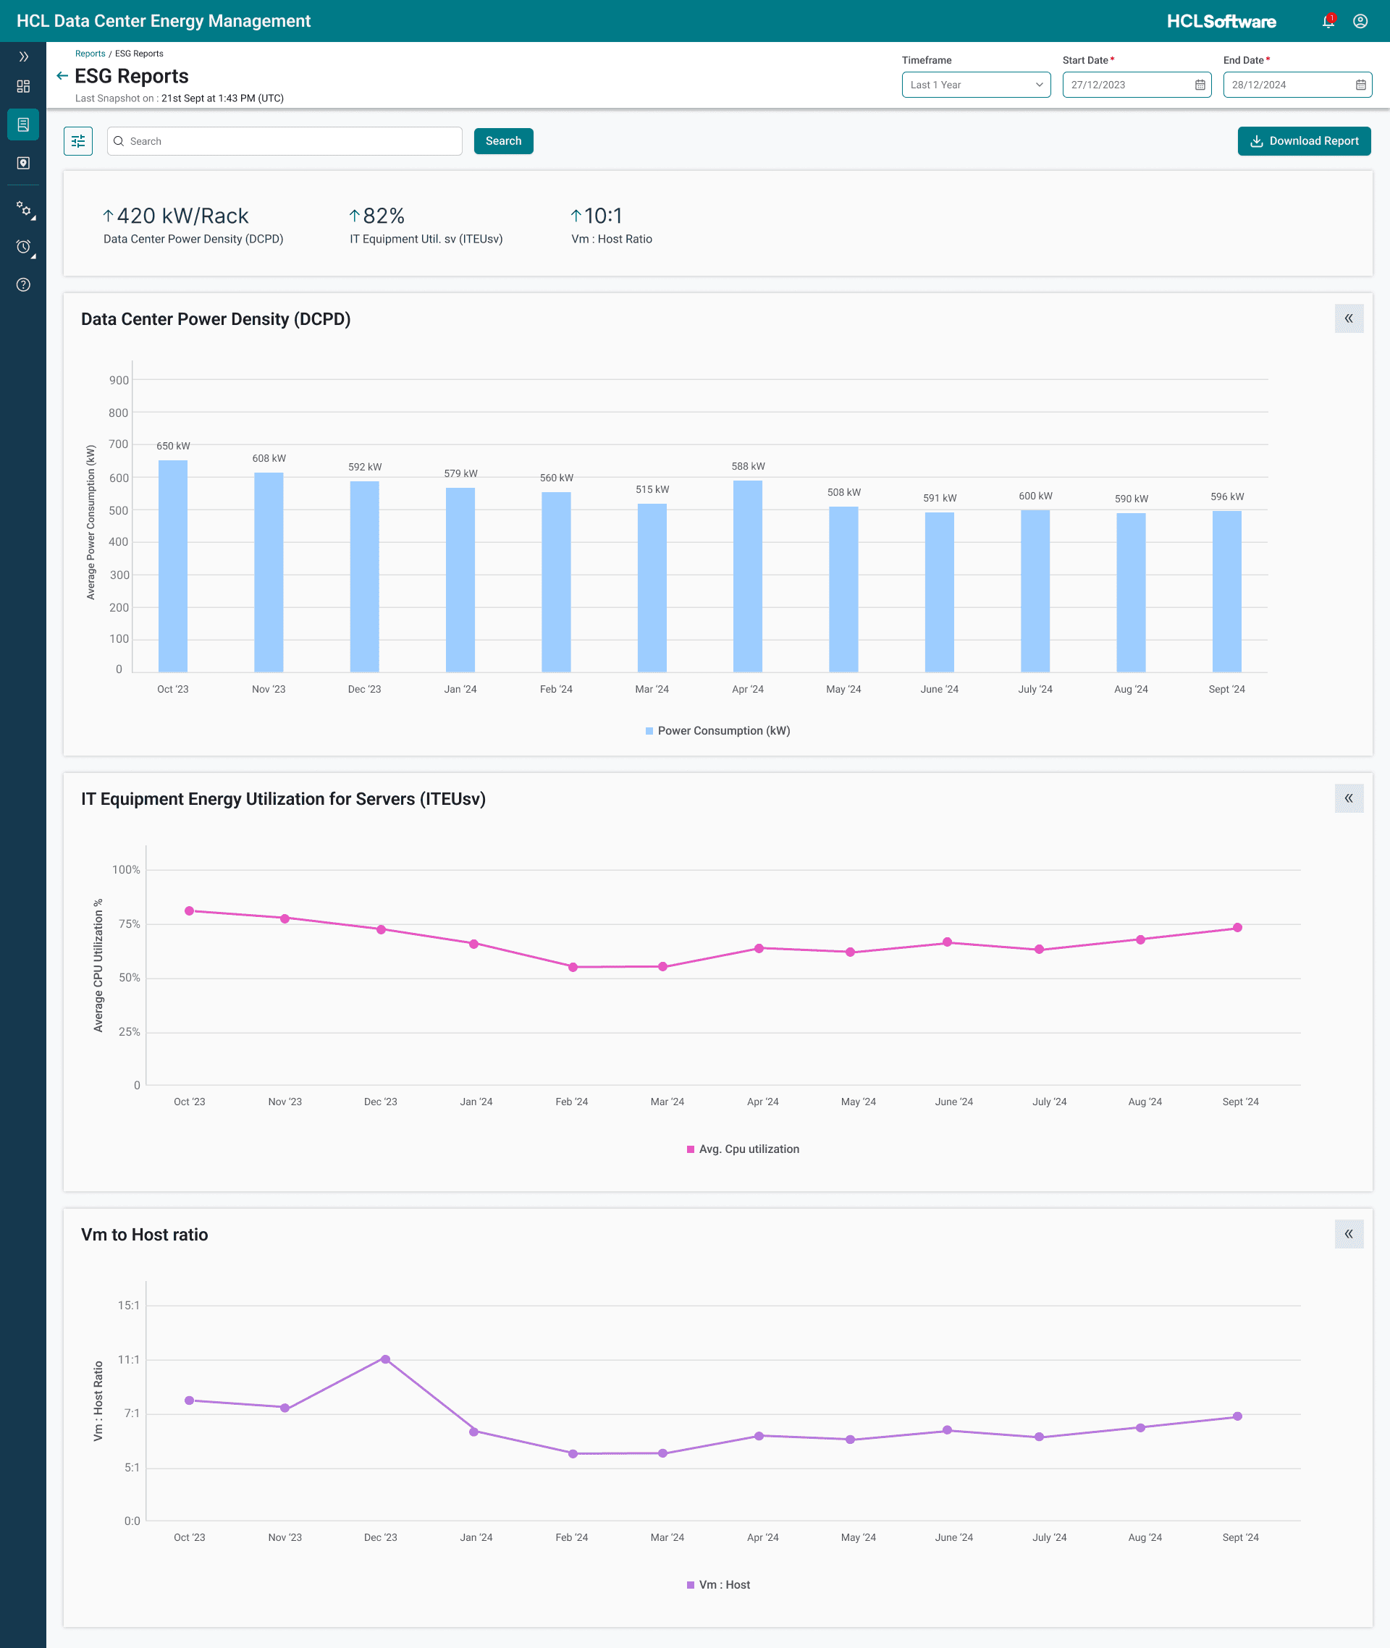
Task: Click the Sept '24 bar labeled 596 kW
Action: click(x=1227, y=591)
